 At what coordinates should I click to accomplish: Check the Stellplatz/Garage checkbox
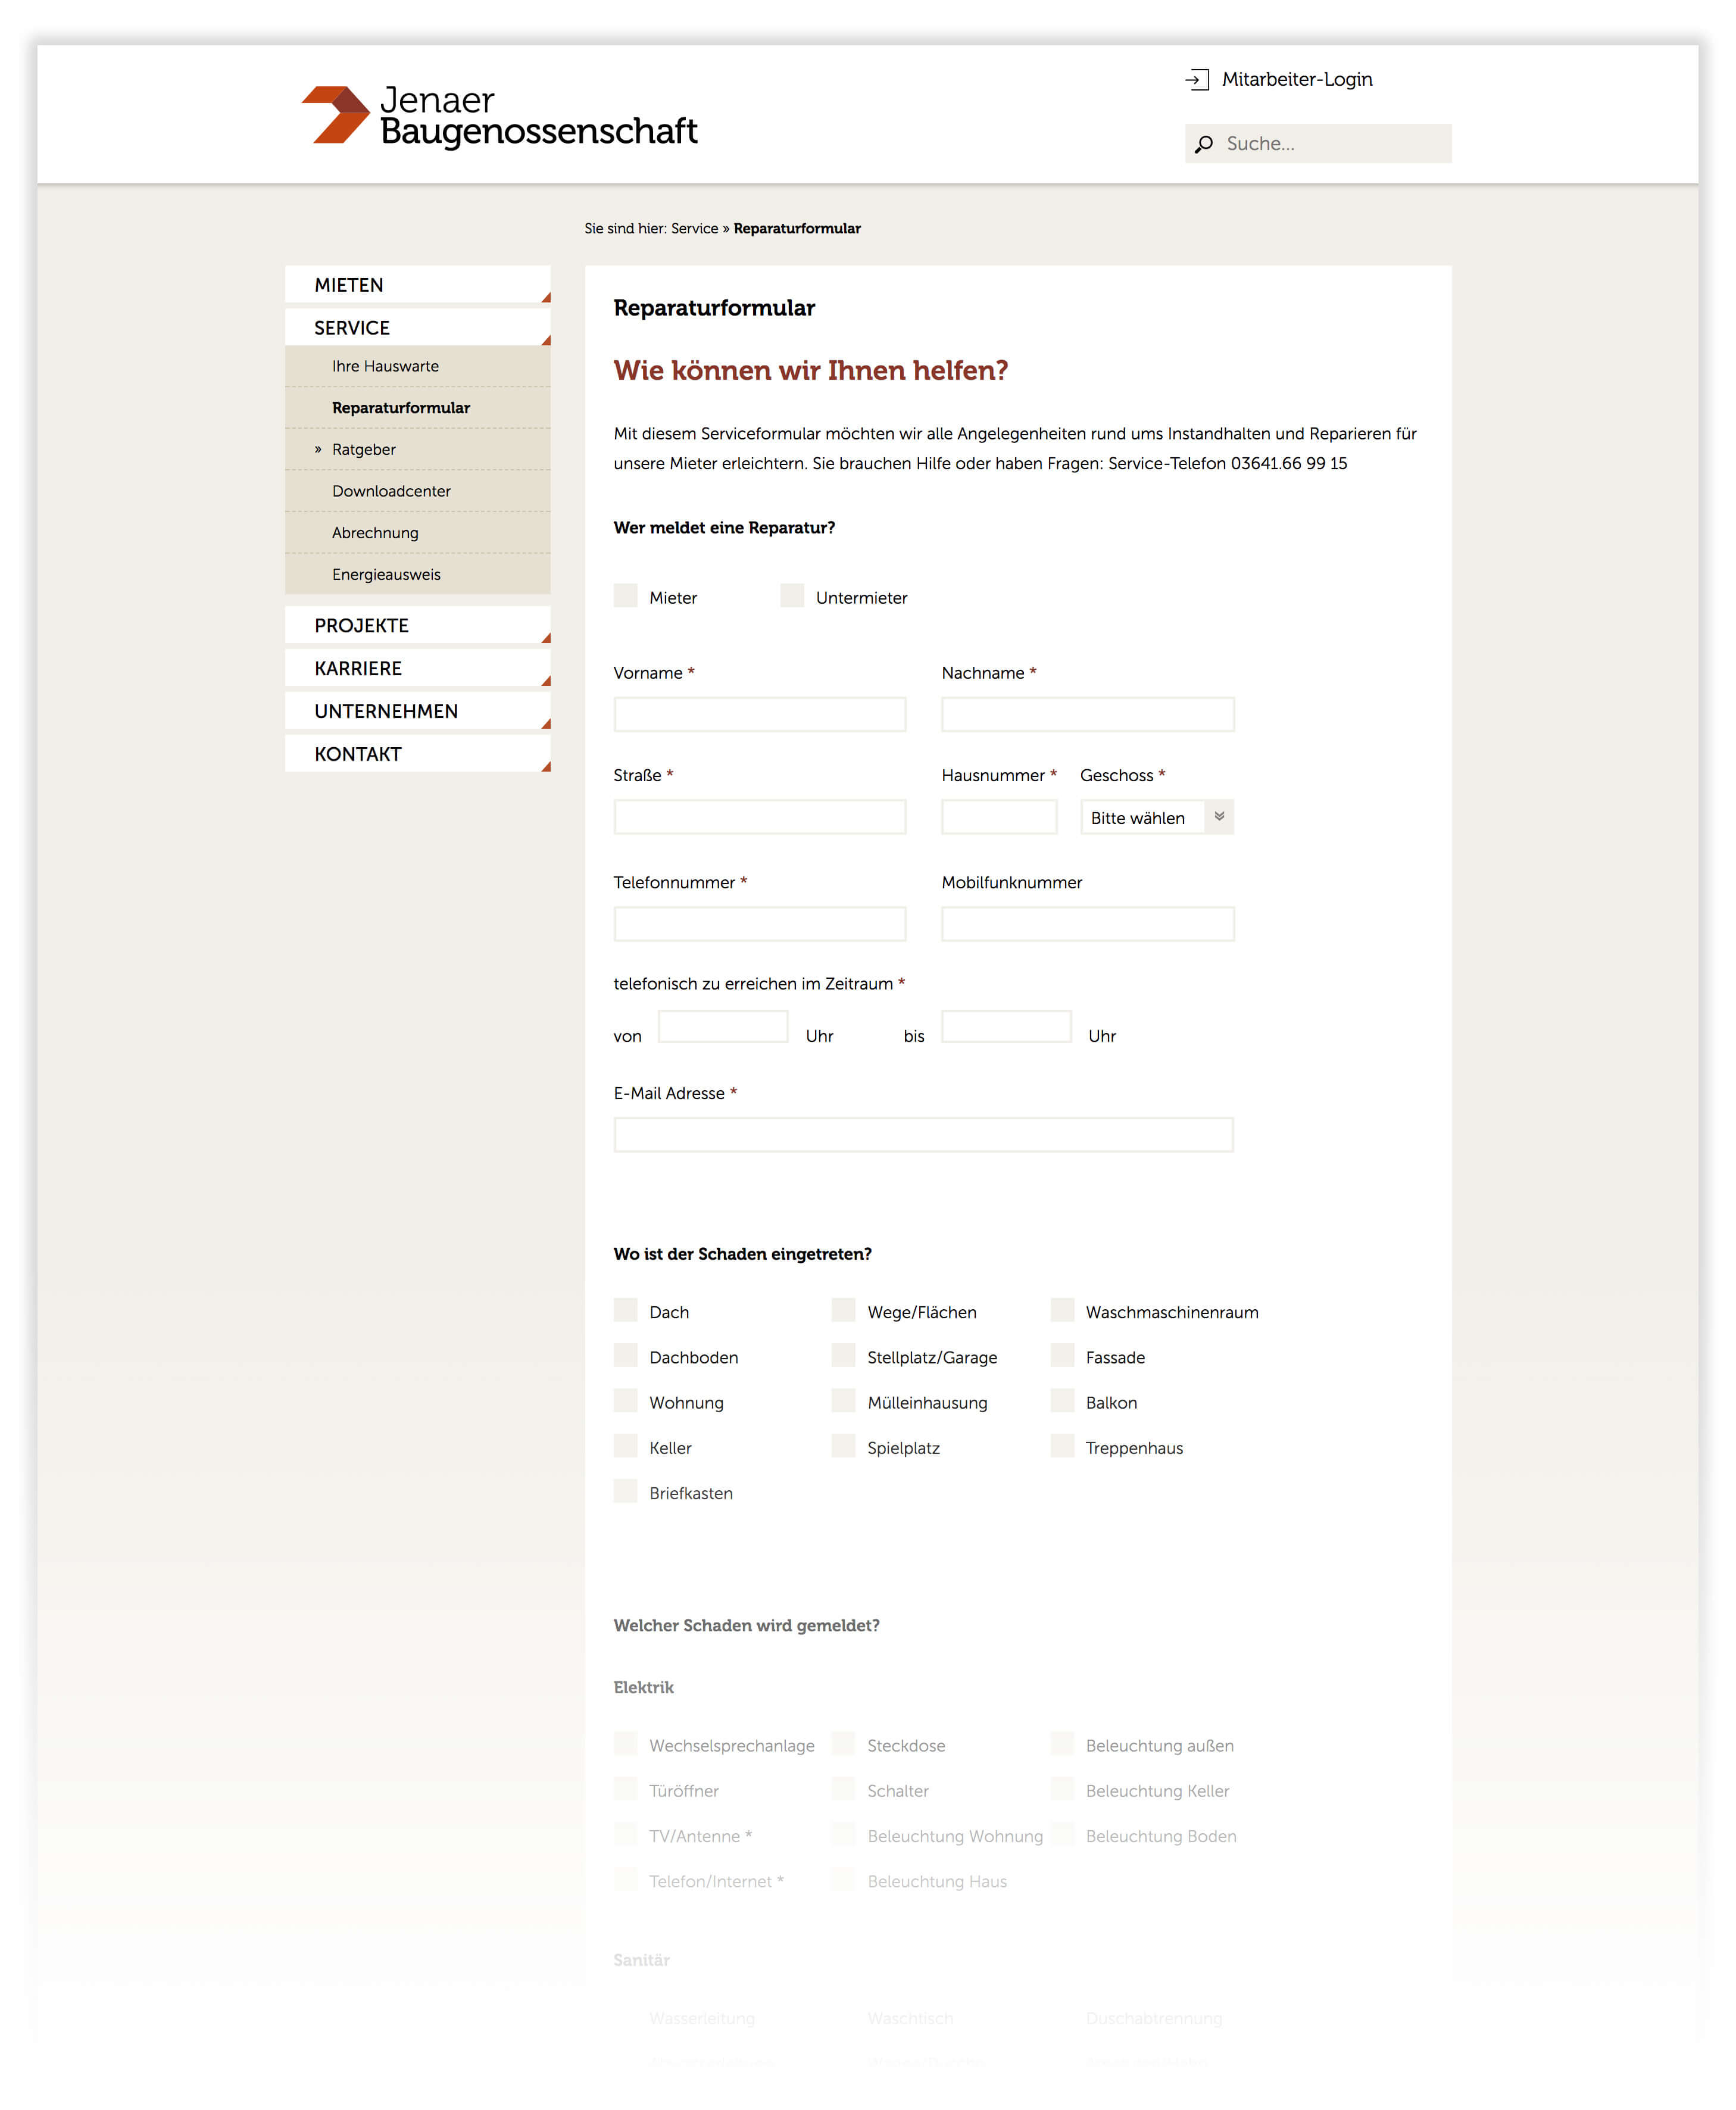point(844,1355)
